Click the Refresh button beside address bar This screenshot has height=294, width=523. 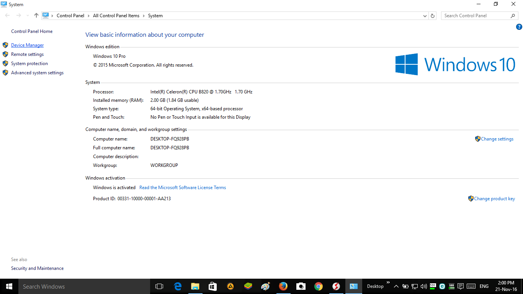(x=433, y=16)
